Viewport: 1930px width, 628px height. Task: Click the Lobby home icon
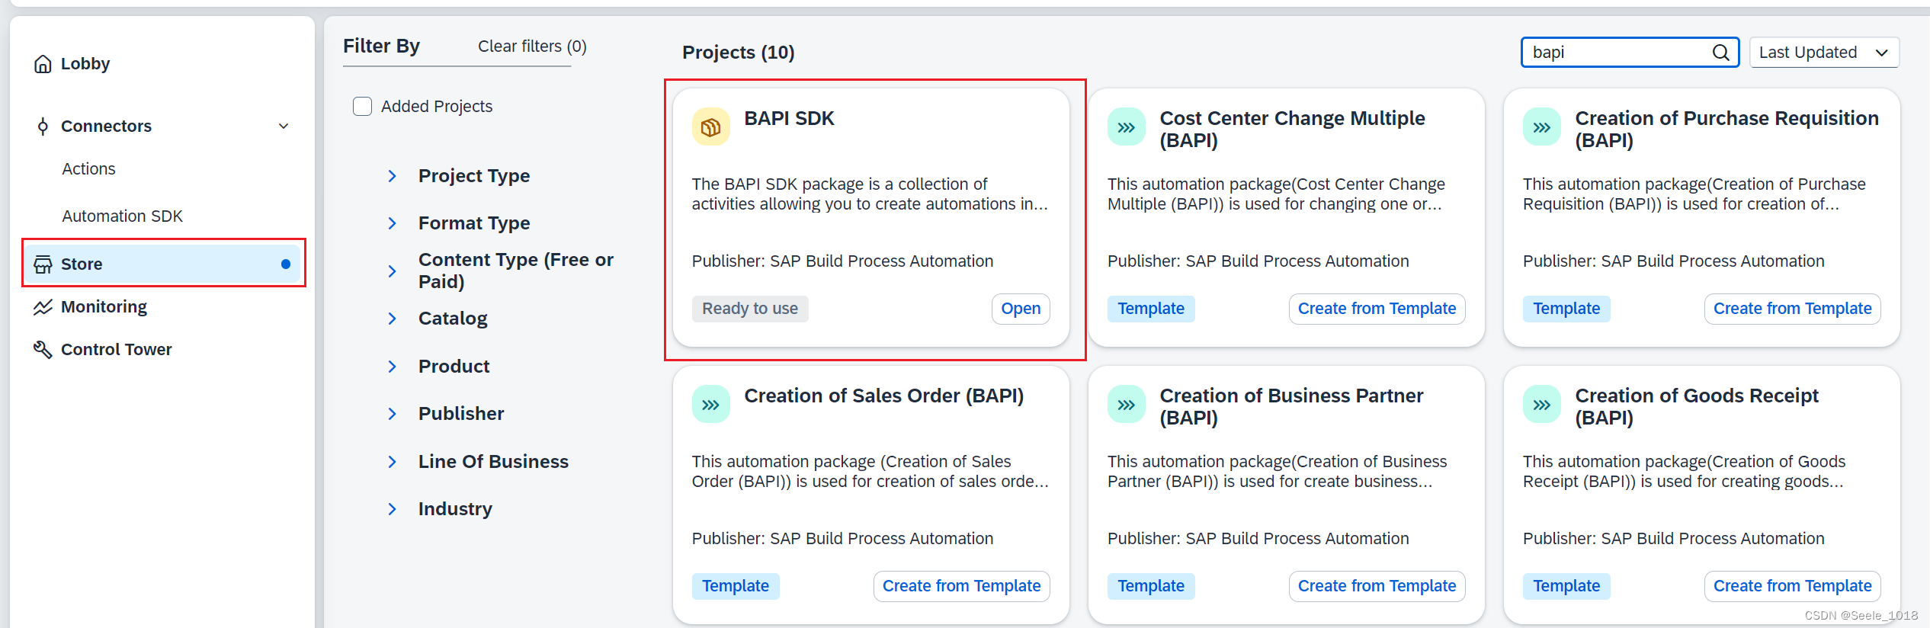pyautogui.click(x=43, y=64)
